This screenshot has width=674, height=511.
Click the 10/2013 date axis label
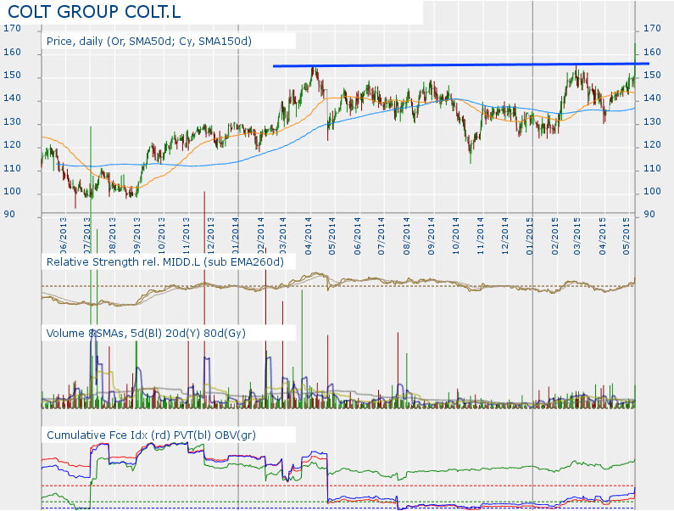pyautogui.click(x=161, y=236)
